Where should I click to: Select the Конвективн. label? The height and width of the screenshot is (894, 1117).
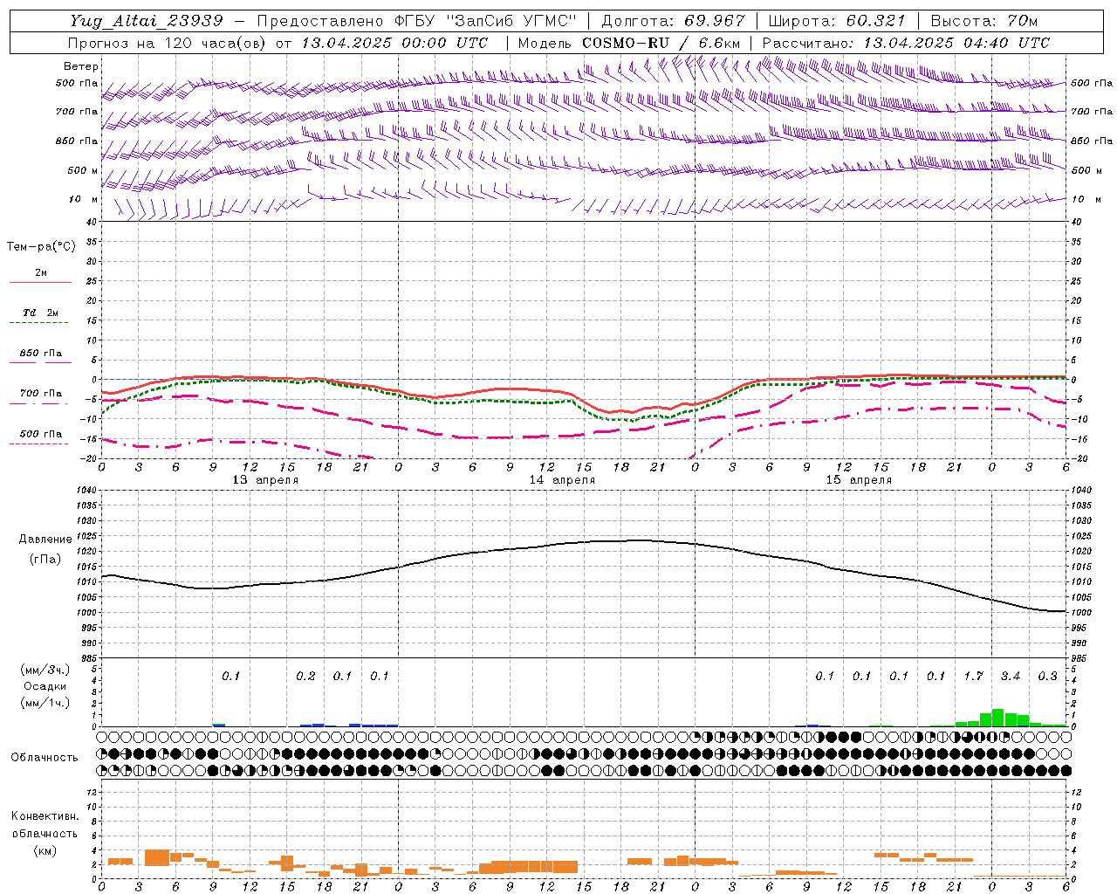point(45,816)
